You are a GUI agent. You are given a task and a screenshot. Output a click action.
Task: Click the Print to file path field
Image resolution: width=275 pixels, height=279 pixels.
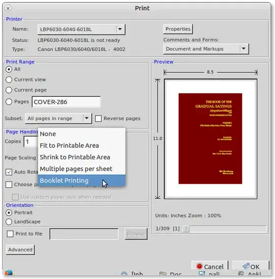tap(84, 234)
